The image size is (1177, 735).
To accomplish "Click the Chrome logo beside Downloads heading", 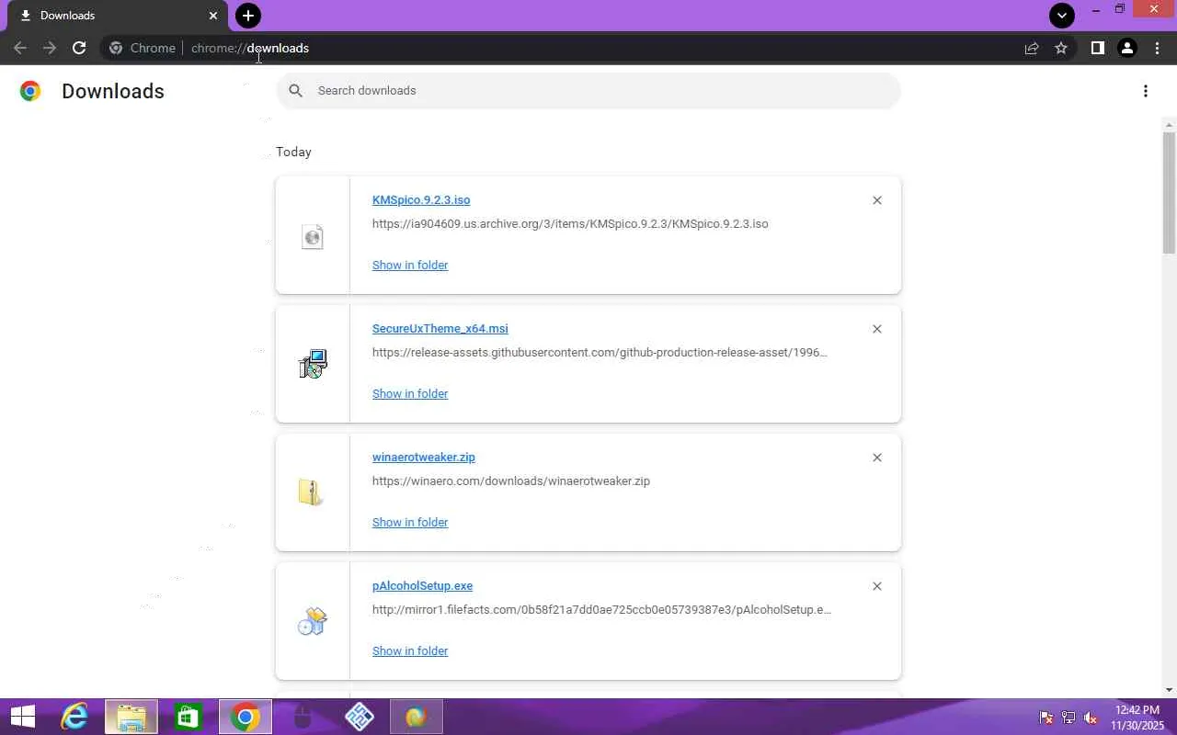I will (x=30, y=91).
